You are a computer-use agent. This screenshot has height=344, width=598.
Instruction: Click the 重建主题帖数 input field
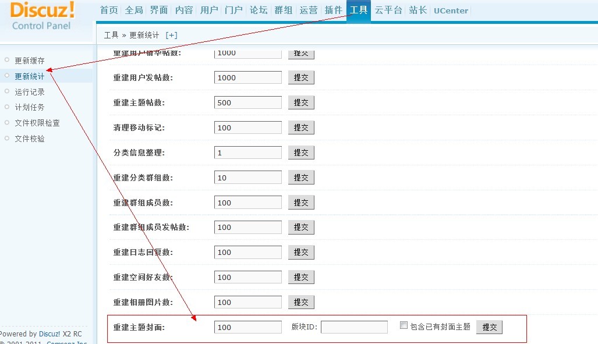coord(248,102)
